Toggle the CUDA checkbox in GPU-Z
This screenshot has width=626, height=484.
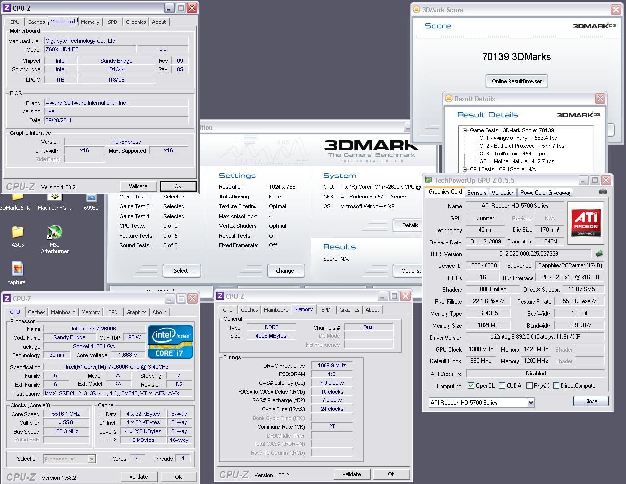[x=502, y=386]
